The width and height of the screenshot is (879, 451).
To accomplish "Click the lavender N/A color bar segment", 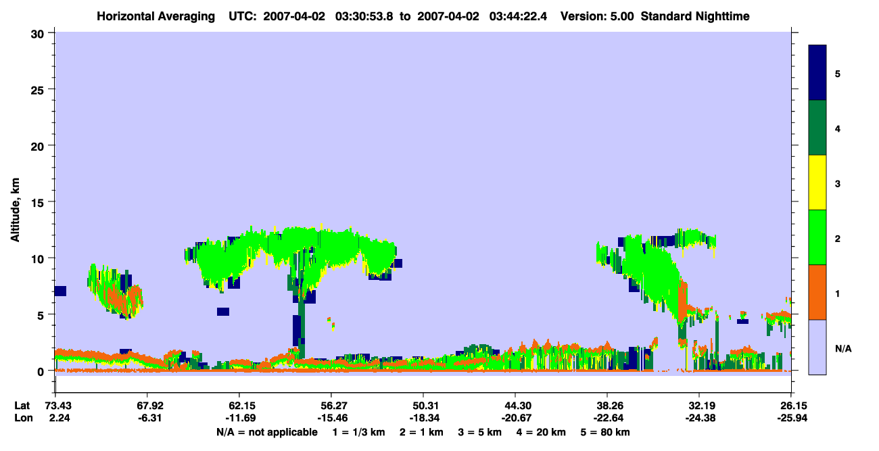I will (817, 347).
